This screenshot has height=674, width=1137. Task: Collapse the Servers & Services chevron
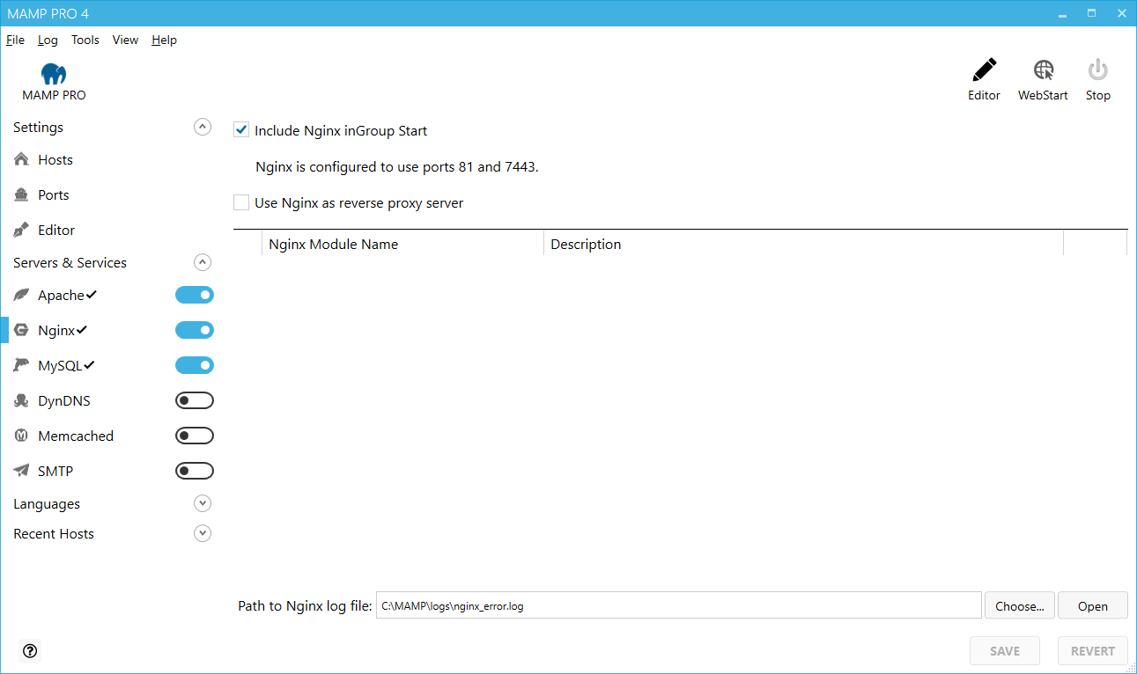coord(203,262)
